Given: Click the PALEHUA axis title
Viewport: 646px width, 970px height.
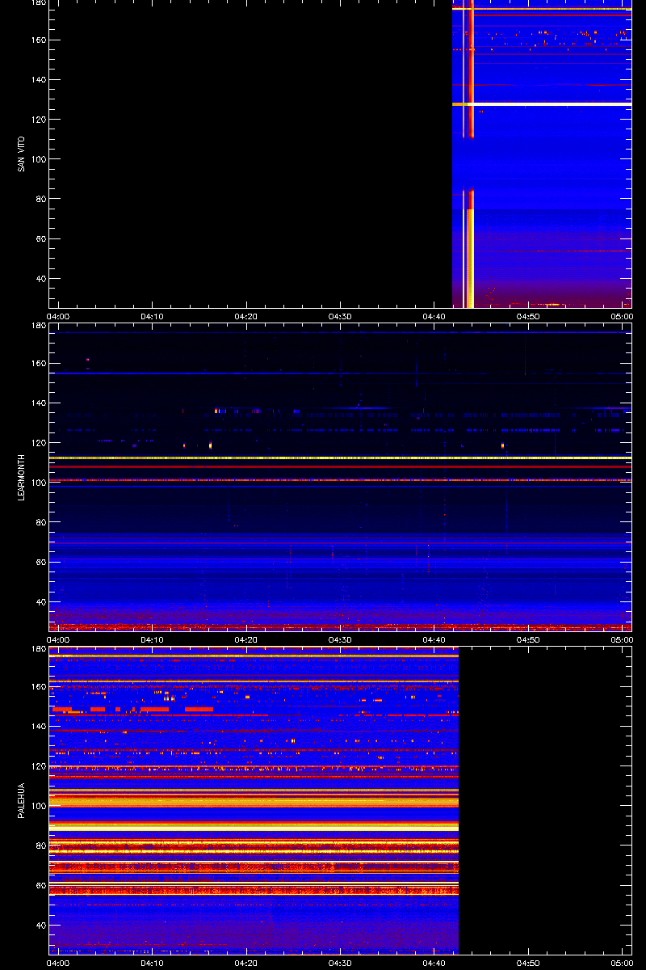Looking at the screenshot, I should pyautogui.click(x=21, y=800).
